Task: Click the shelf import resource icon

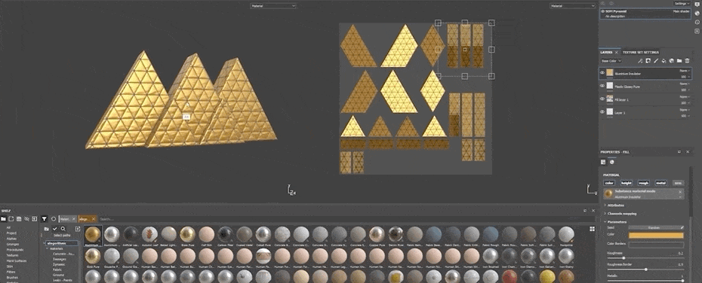Action: (11, 219)
